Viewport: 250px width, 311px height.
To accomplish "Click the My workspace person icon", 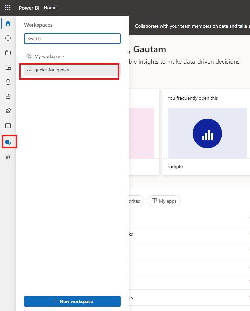I will (x=29, y=56).
